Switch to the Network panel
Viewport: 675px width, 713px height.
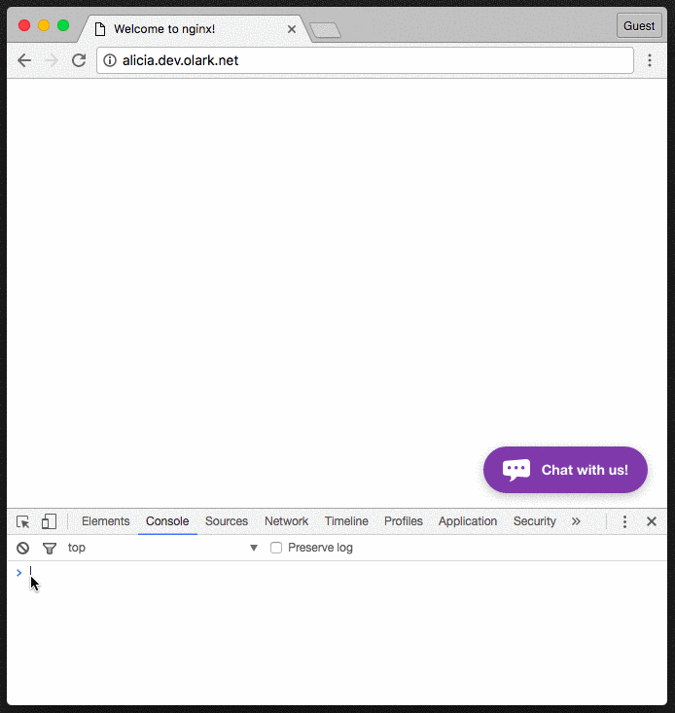(286, 521)
